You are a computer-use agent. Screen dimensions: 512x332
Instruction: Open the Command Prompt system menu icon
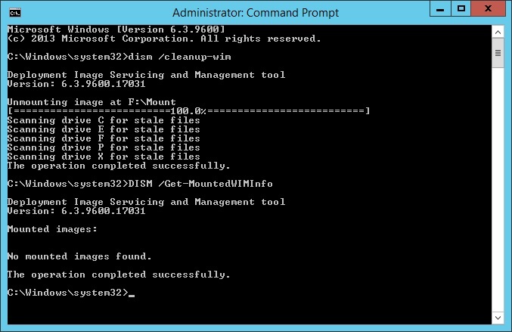[x=14, y=13]
